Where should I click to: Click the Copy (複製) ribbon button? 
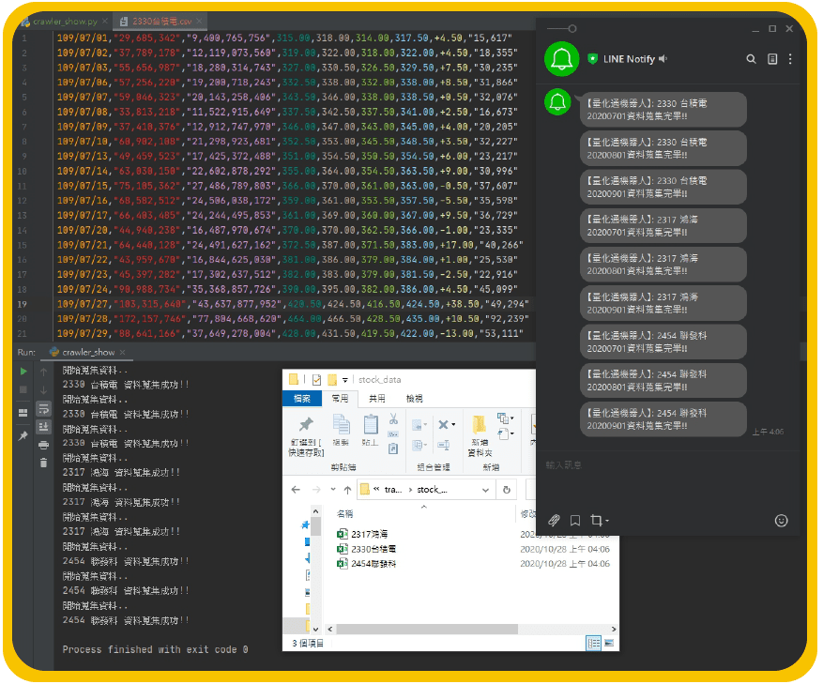(x=342, y=430)
